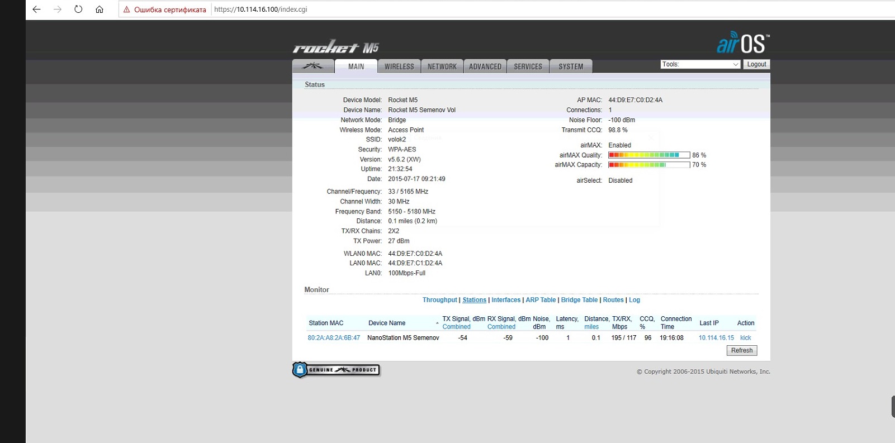Select SSID value volok2
Viewport: 895px width, 443px height.
(397, 140)
